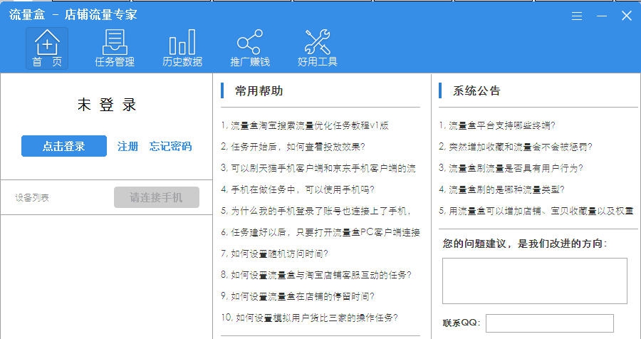
Task: Open help 2 任务开始后，如何查看投放效果
Action: coord(293,147)
